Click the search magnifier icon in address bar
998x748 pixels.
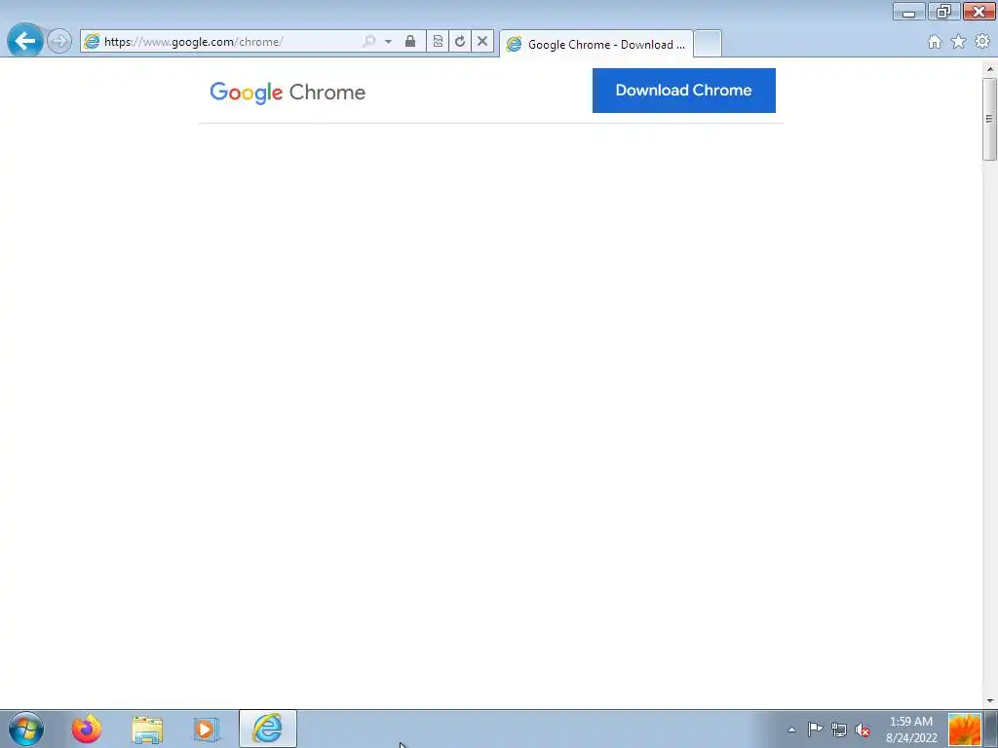coord(369,41)
